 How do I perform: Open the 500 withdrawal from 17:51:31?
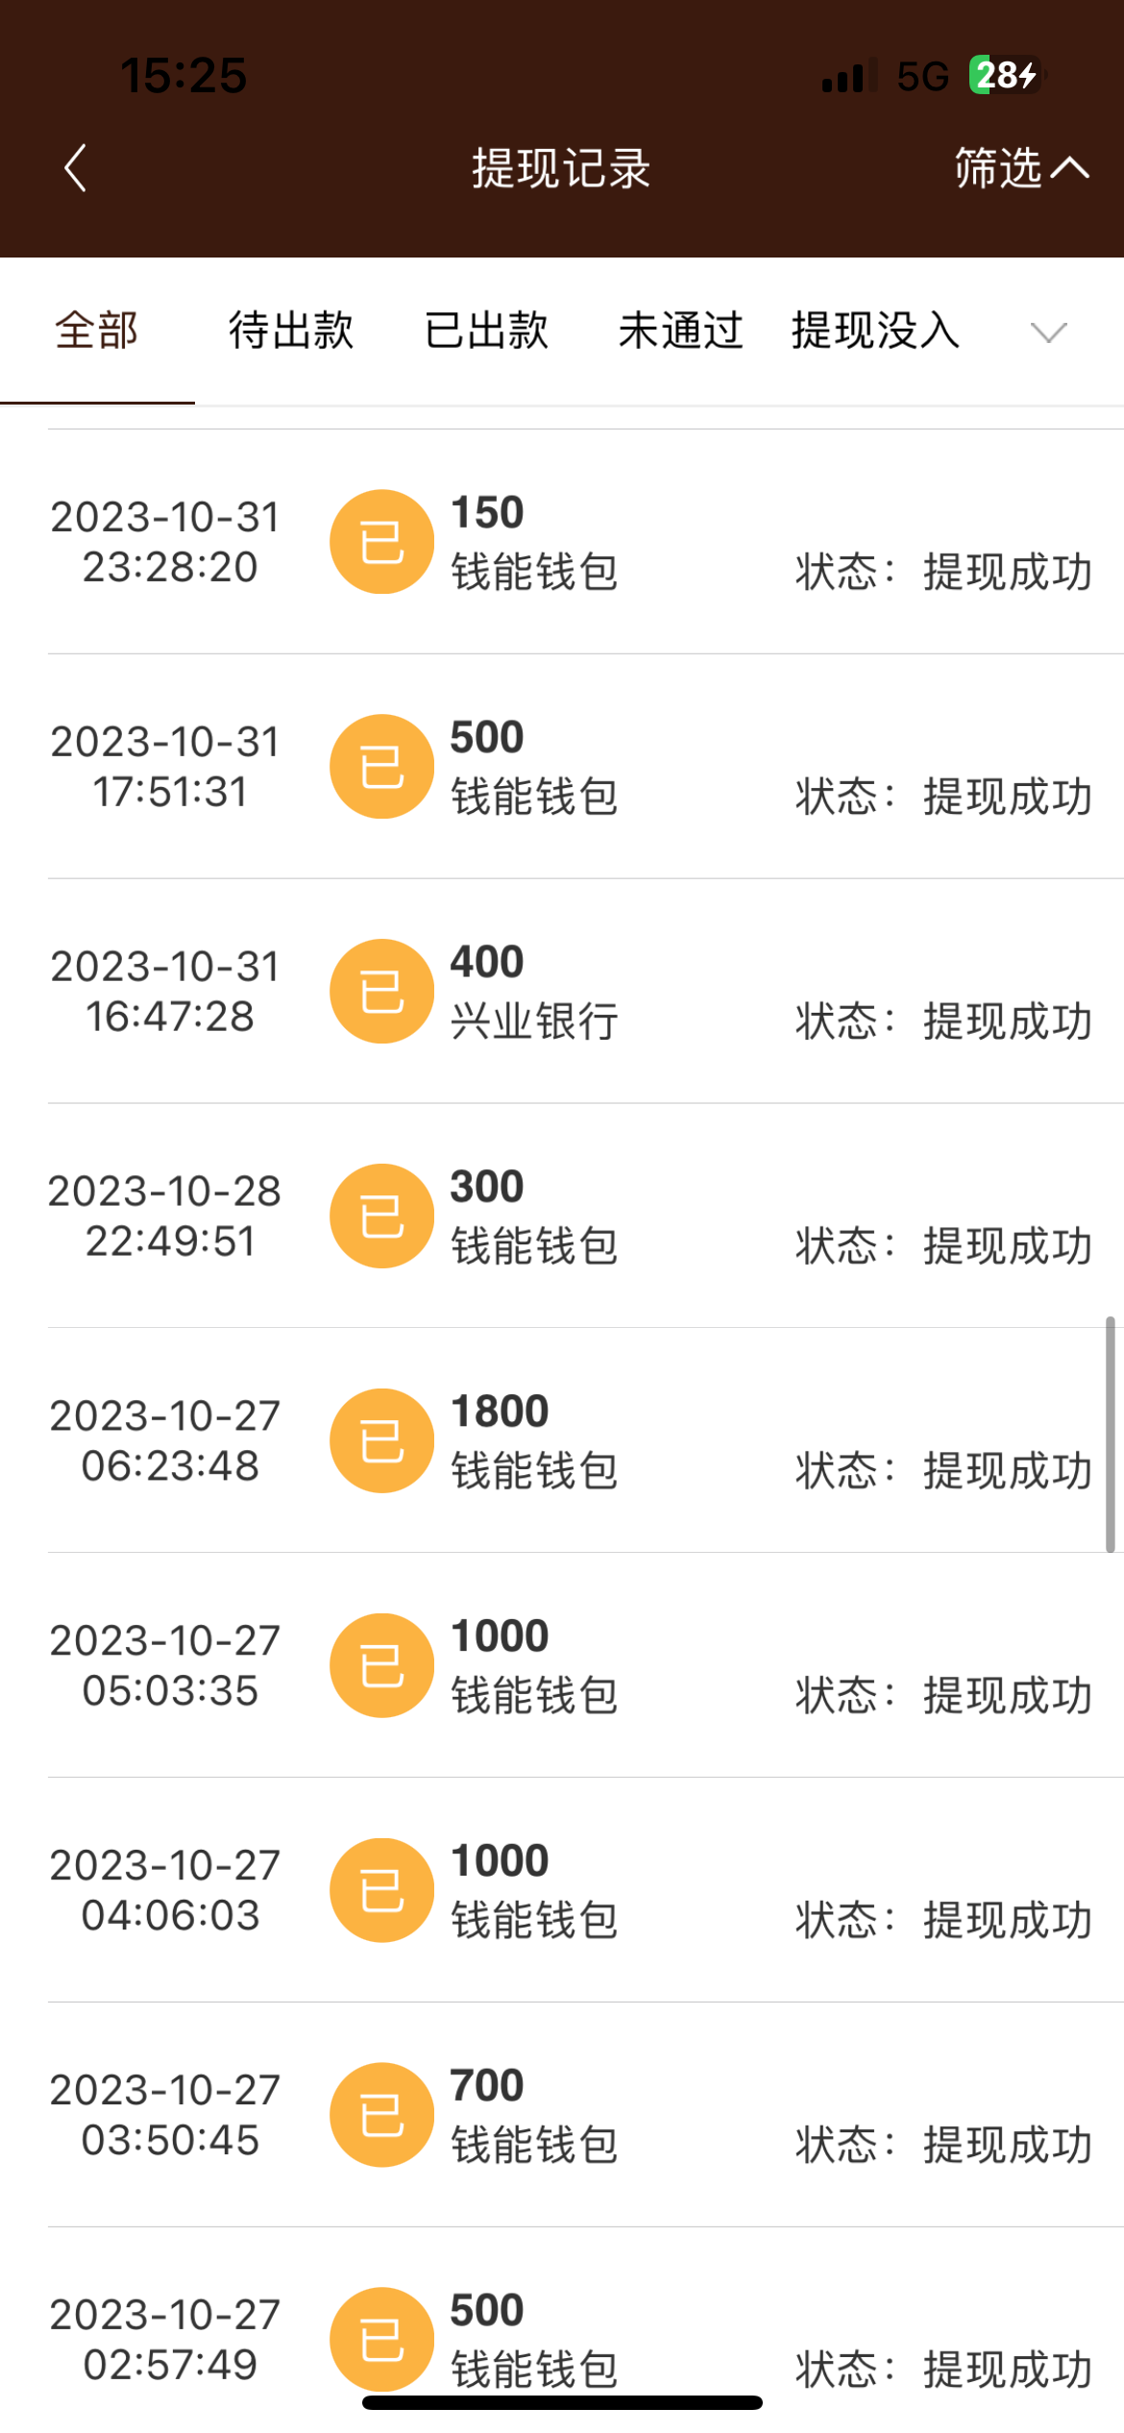pos(576,767)
